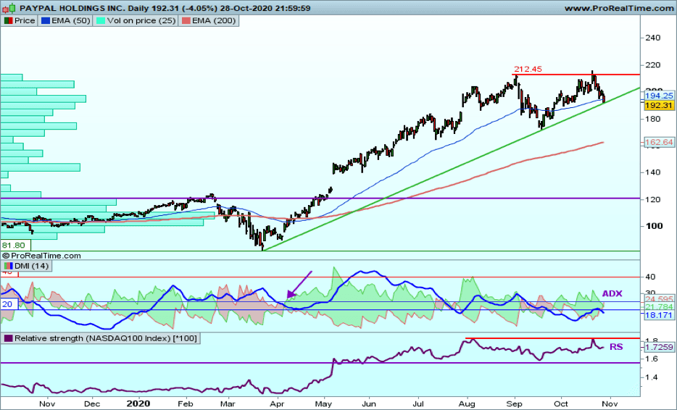Viewport: 677px width, 410px height.
Task: Click the Apr month label
Action: point(277,404)
